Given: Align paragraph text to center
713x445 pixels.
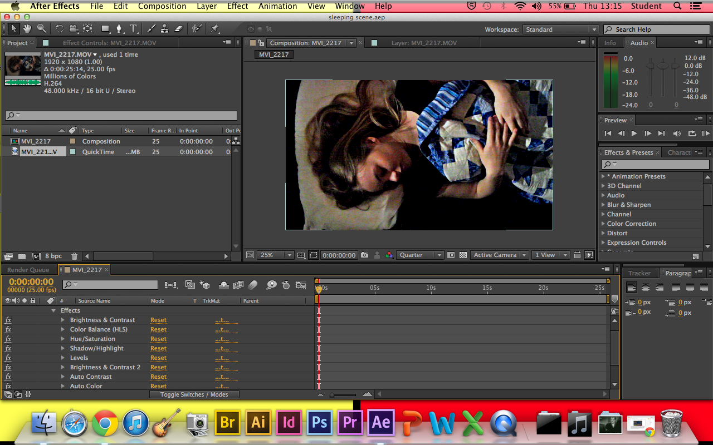Looking at the screenshot, I should point(645,288).
